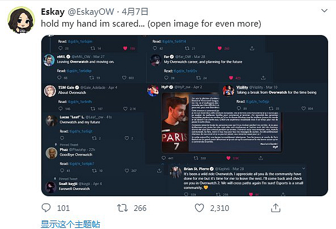The height and width of the screenshot is (229, 336).
Task: Expand the tweet options chevron at the top right
Action: point(325,11)
